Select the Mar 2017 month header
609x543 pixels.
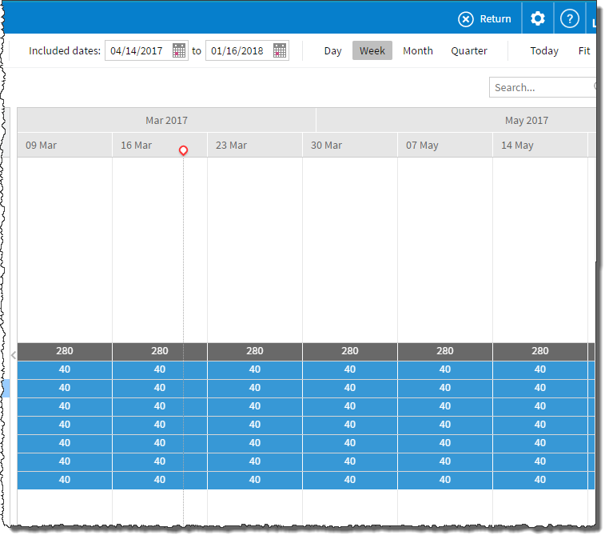(166, 121)
